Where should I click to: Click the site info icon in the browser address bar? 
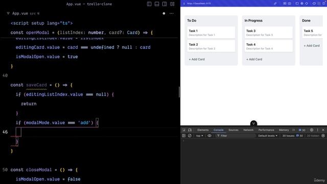tap(184, 4)
